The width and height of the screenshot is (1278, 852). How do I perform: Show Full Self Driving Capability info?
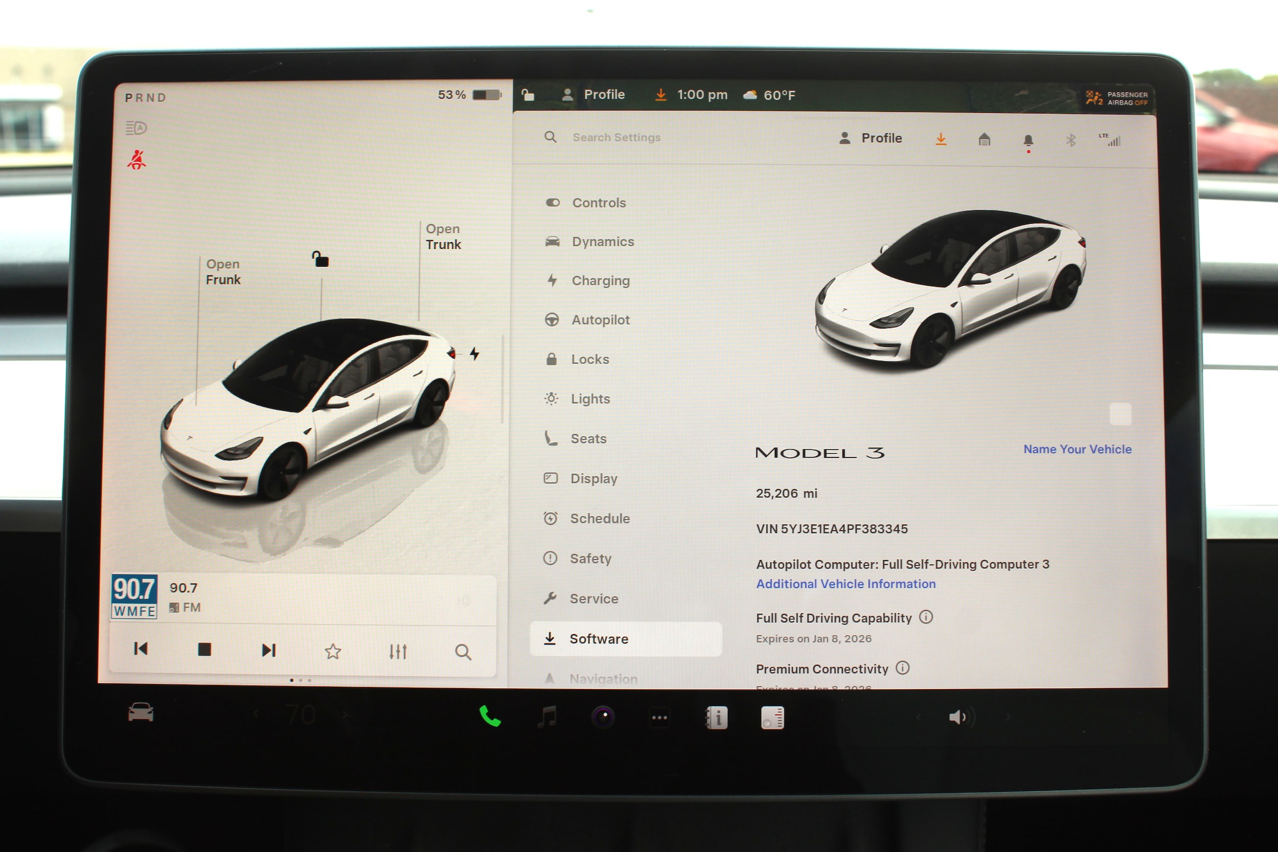coord(926,617)
